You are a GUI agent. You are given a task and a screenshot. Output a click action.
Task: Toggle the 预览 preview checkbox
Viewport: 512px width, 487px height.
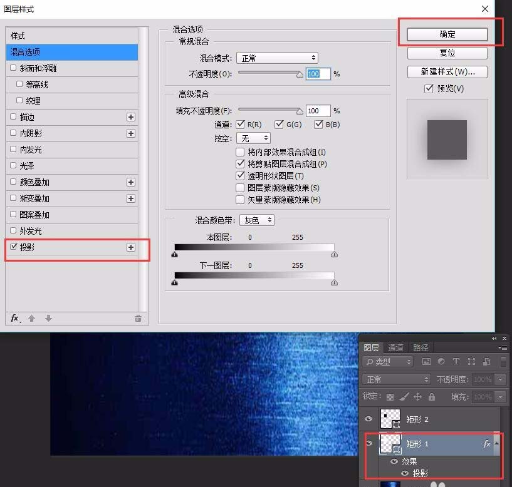coord(429,88)
